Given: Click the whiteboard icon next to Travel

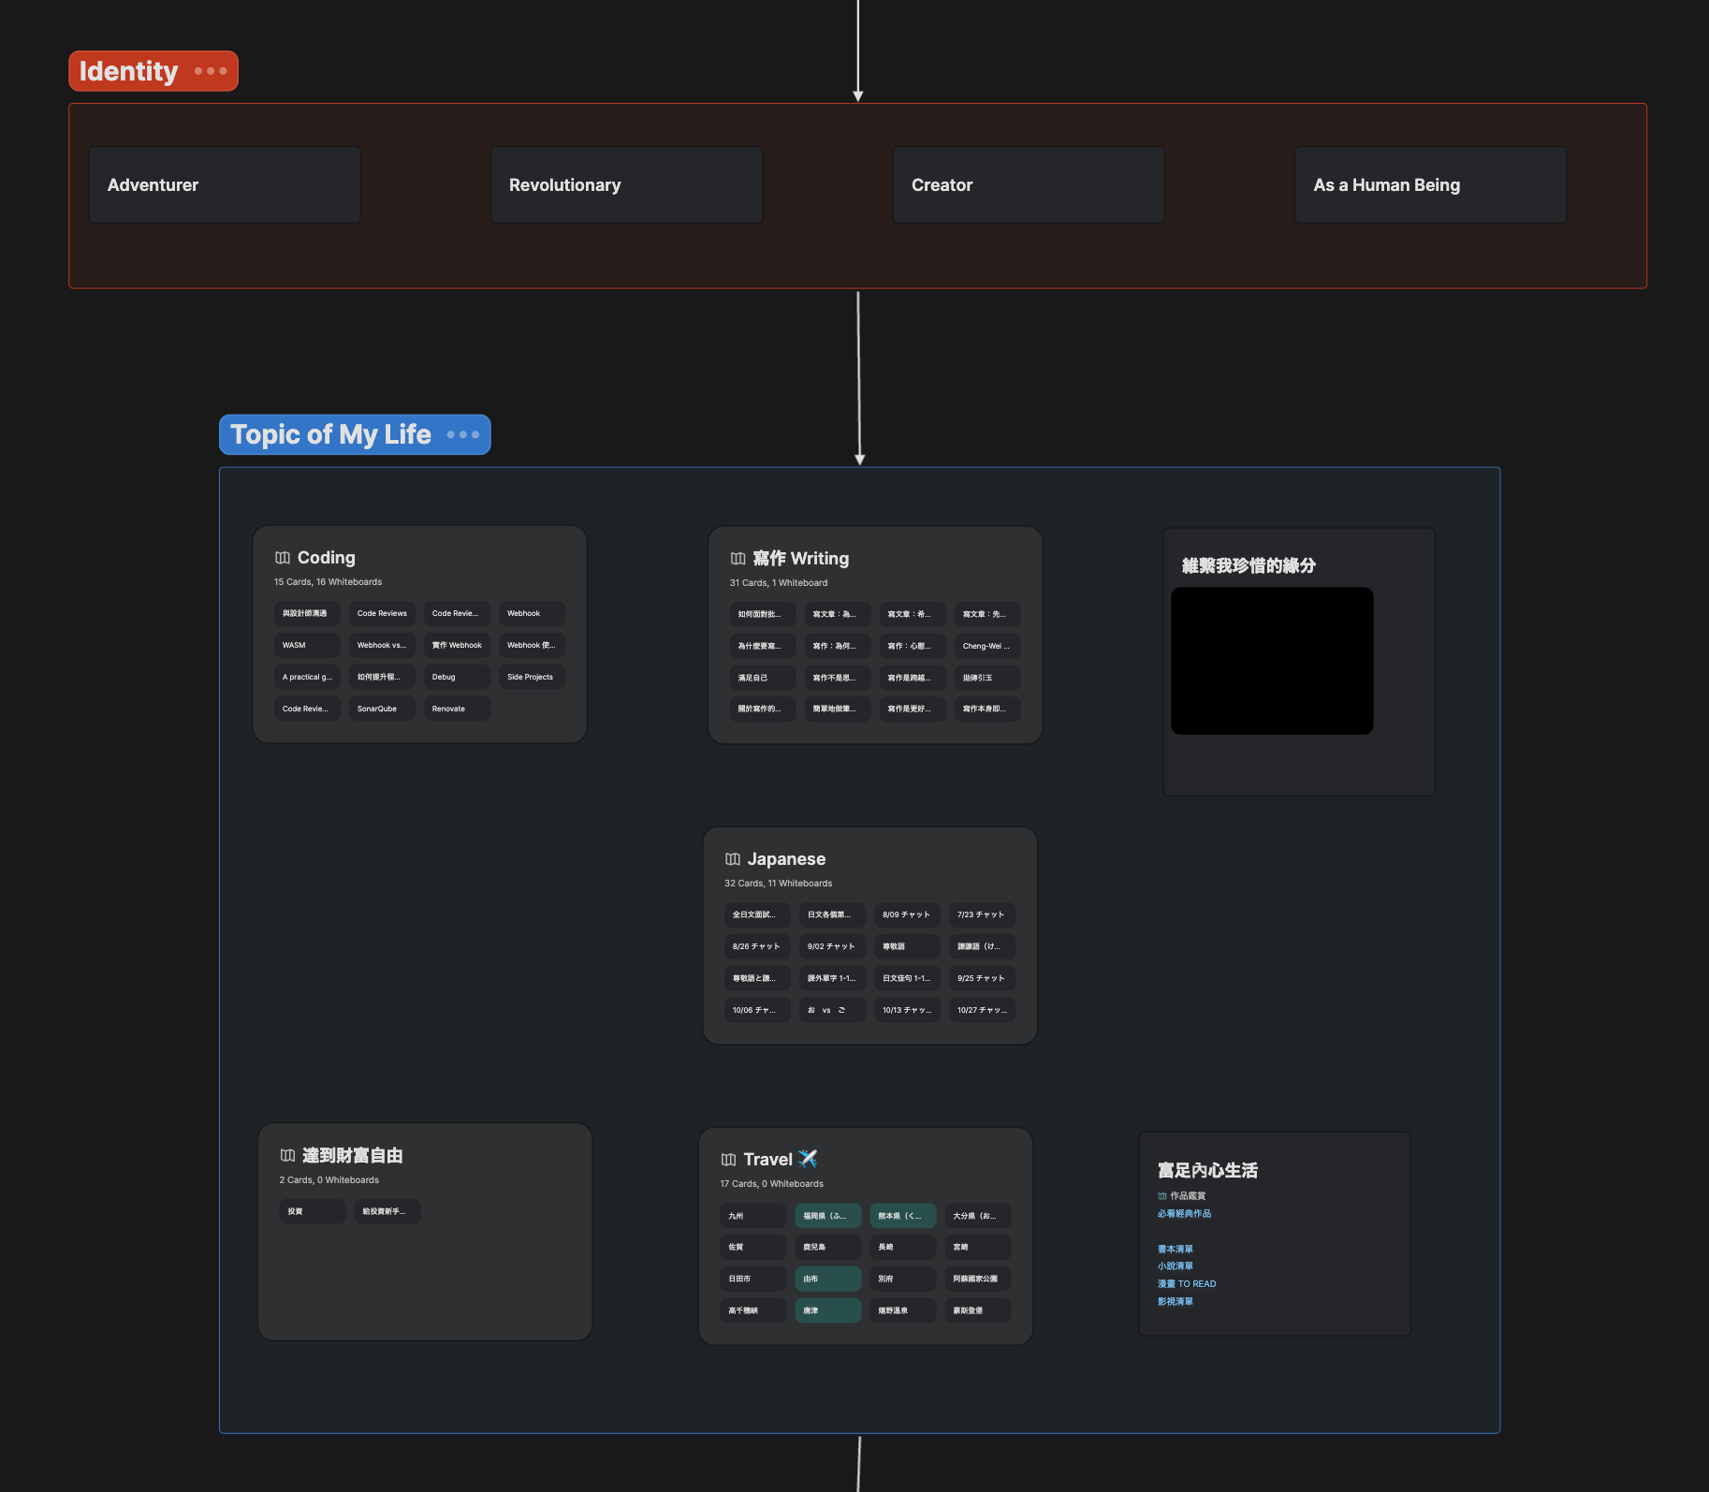Looking at the screenshot, I should pos(728,1160).
